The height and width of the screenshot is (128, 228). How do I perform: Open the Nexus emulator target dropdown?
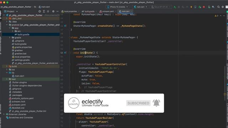(161, 7)
